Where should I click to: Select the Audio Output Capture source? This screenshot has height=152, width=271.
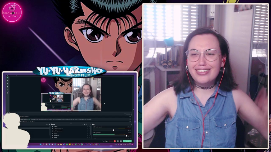coord(58,129)
